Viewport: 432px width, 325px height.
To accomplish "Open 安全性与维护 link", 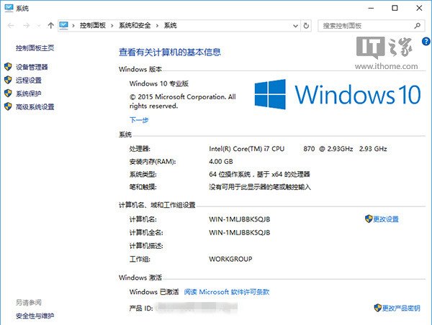I will click(x=35, y=316).
